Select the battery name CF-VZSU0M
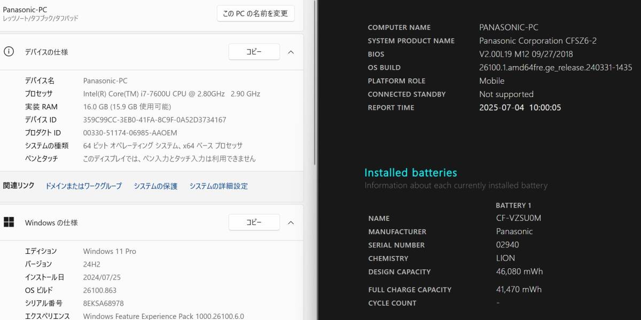The image size is (641, 320). 518,218
